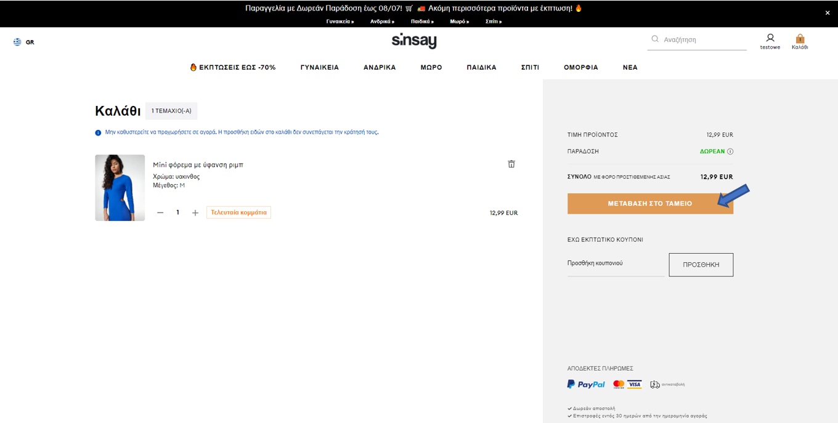This screenshot has height=423, width=838.
Task: Open the ΕΚΠΤΩΣΕΙΣ ΕΩΣ -70% sale menu
Action: 233,68
